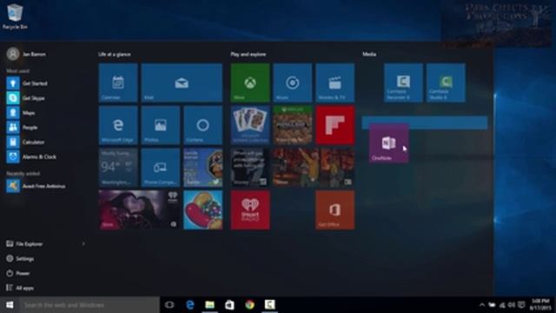
Task: Open the Money tile
Action: (x=250, y=168)
